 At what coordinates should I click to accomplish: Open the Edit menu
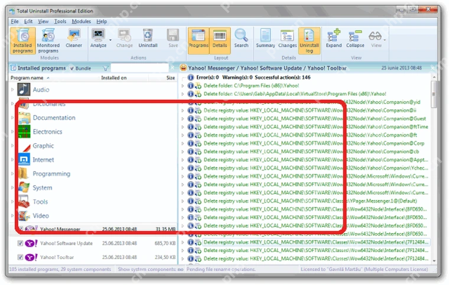(x=28, y=21)
